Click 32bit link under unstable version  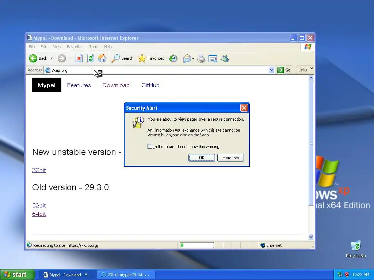39,170
